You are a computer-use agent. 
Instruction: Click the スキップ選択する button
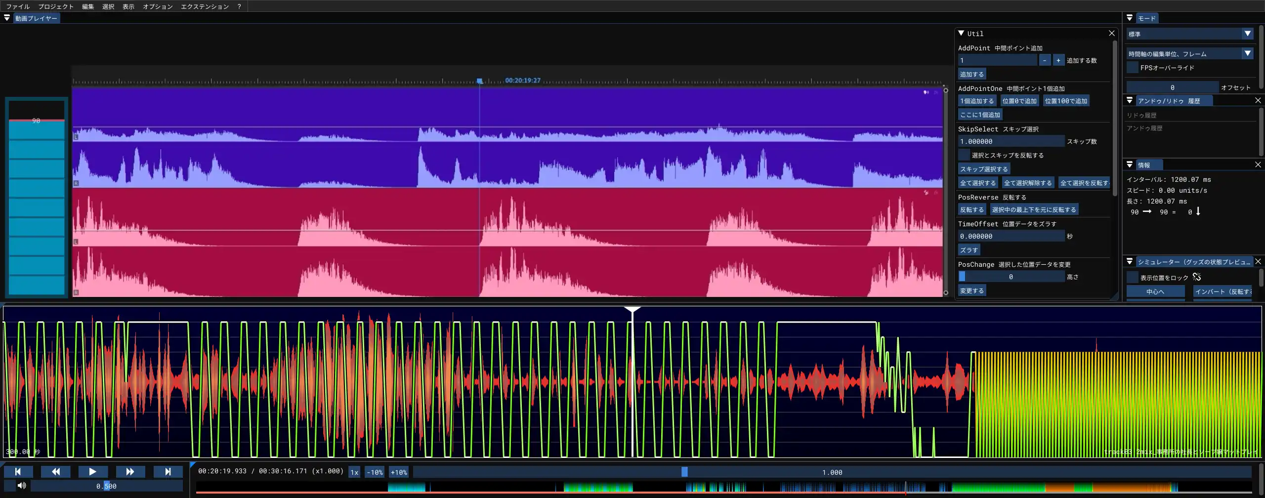[x=984, y=169]
